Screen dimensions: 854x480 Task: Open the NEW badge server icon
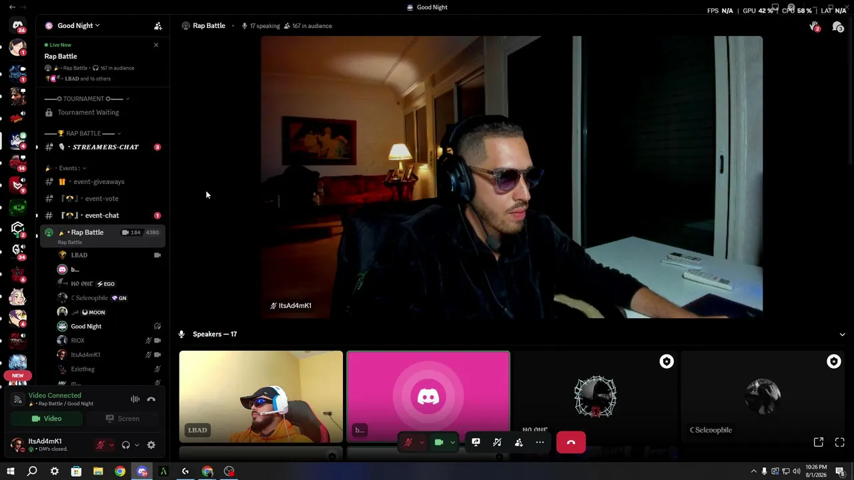18,375
